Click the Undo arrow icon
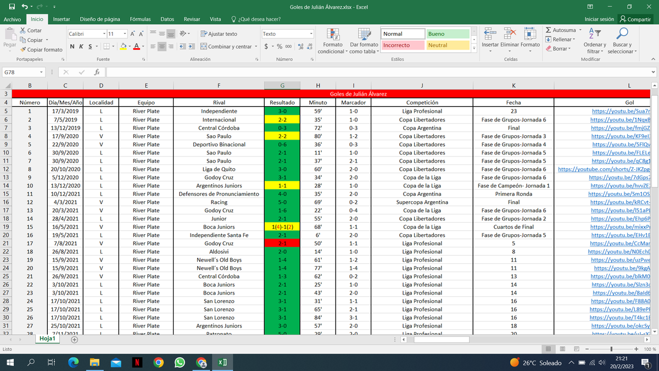Viewport: 659px width, 371px height. coord(25,7)
